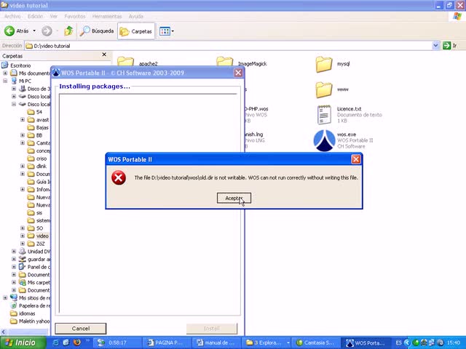This screenshot has width=466, height=349.
Task: Select the wos.exe application icon
Action: click(324, 140)
